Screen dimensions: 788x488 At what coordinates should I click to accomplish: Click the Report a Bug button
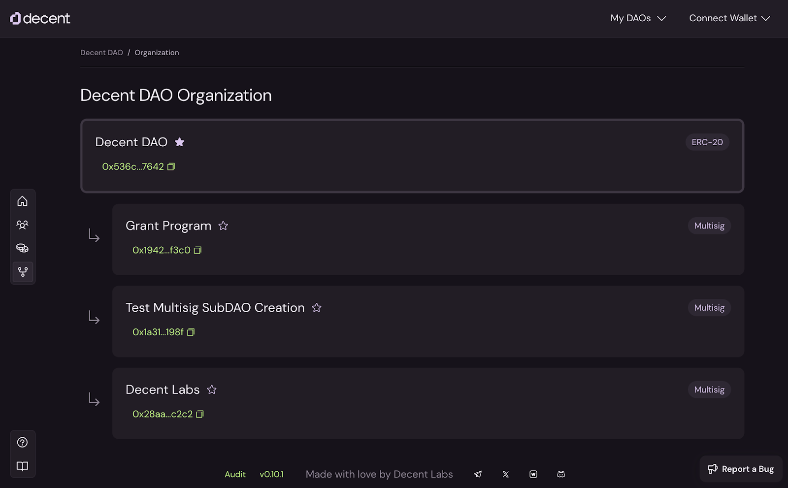(x=741, y=469)
